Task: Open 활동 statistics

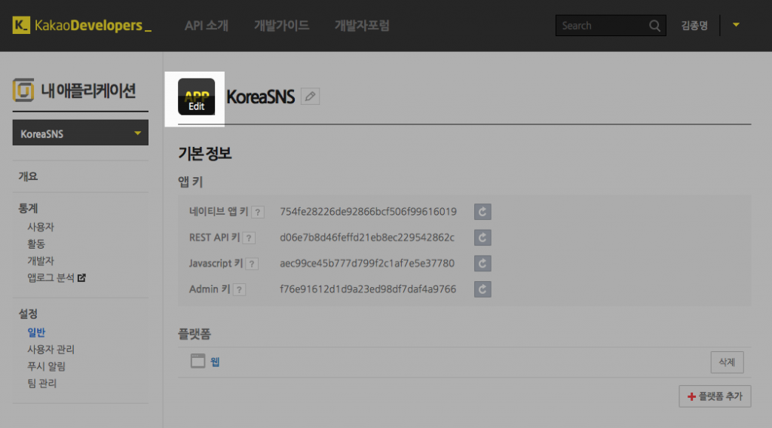Action: click(x=36, y=244)
